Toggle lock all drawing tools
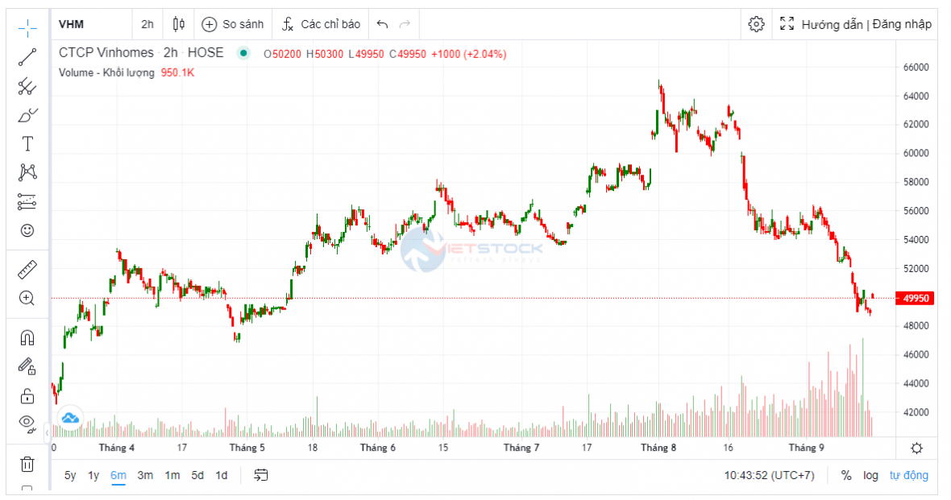 click(x=27, y=395)
